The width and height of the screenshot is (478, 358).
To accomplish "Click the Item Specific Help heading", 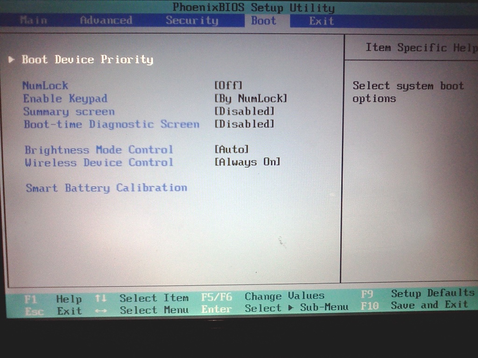I will click(422, 48).
